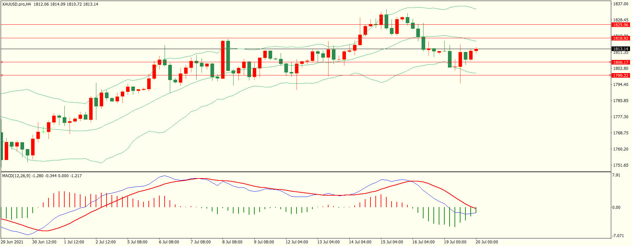632x246 pixels.
Task: Click the 16 Jul 04:00 time label
Action: 424,242
